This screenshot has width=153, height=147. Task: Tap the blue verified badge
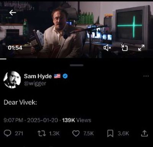[x=65, y=76]
